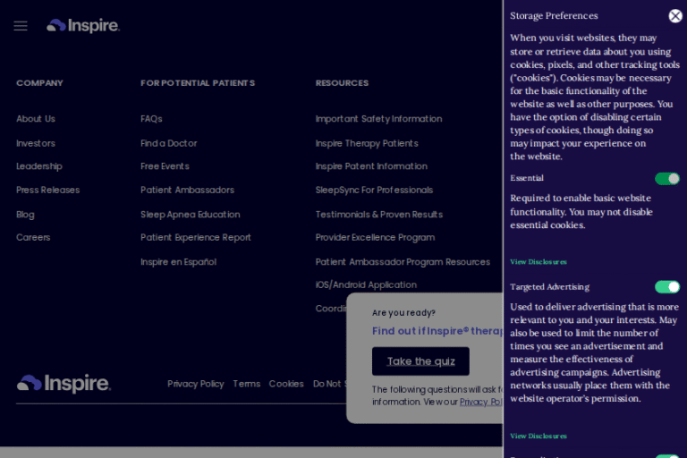This screenshot has height=458, width=687.
Task: Open the Terms footer link
Action: click(x=246, y=384)
